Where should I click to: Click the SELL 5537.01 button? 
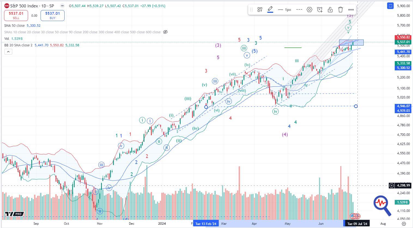16,16
